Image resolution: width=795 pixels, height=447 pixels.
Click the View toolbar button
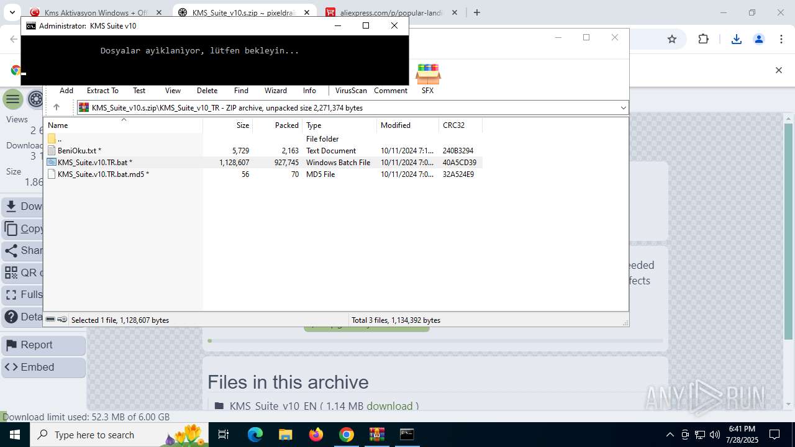point(173,91)
